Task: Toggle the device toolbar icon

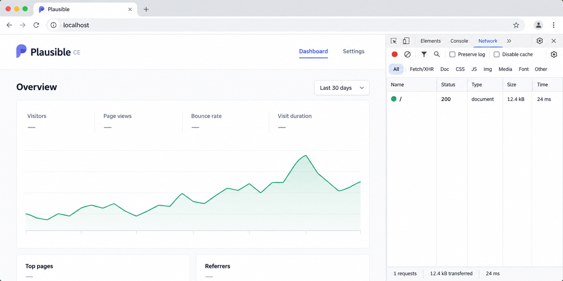Action: (x=406, y=41)
